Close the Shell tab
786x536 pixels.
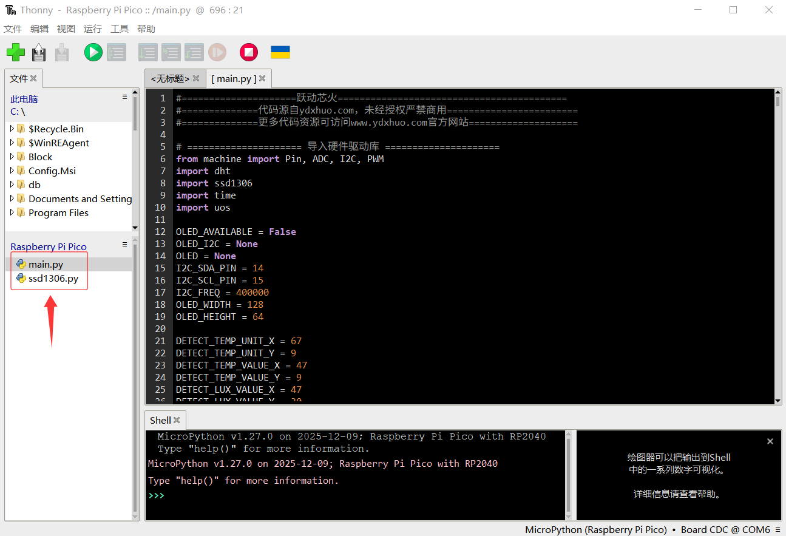coord(177,420)
